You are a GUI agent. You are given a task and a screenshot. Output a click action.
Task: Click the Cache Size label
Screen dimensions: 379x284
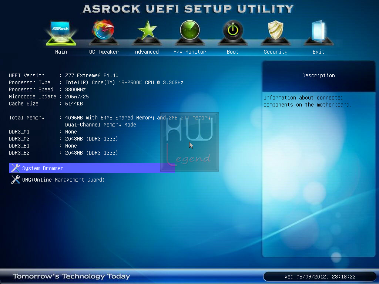pos(24,104)
